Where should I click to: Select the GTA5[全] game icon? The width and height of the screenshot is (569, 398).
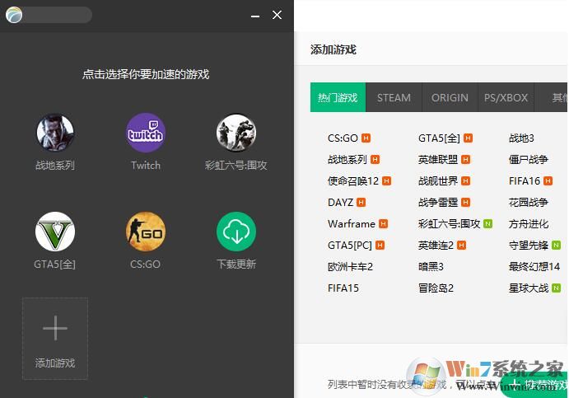pos(55,232)
